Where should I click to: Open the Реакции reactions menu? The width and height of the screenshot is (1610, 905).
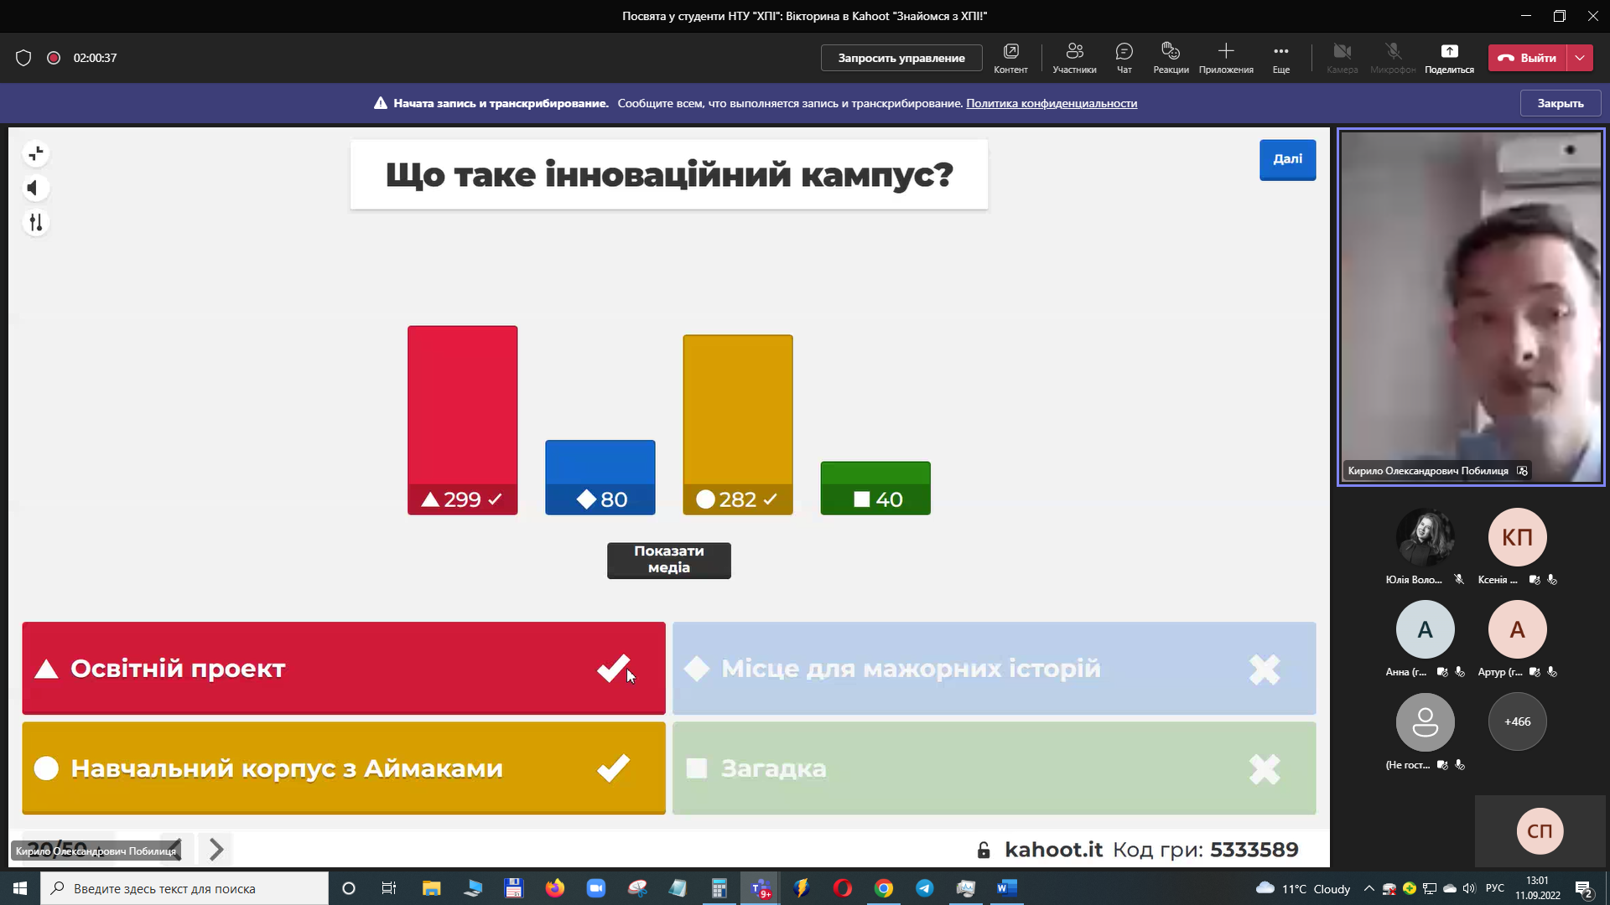(x=1171, y=58)
